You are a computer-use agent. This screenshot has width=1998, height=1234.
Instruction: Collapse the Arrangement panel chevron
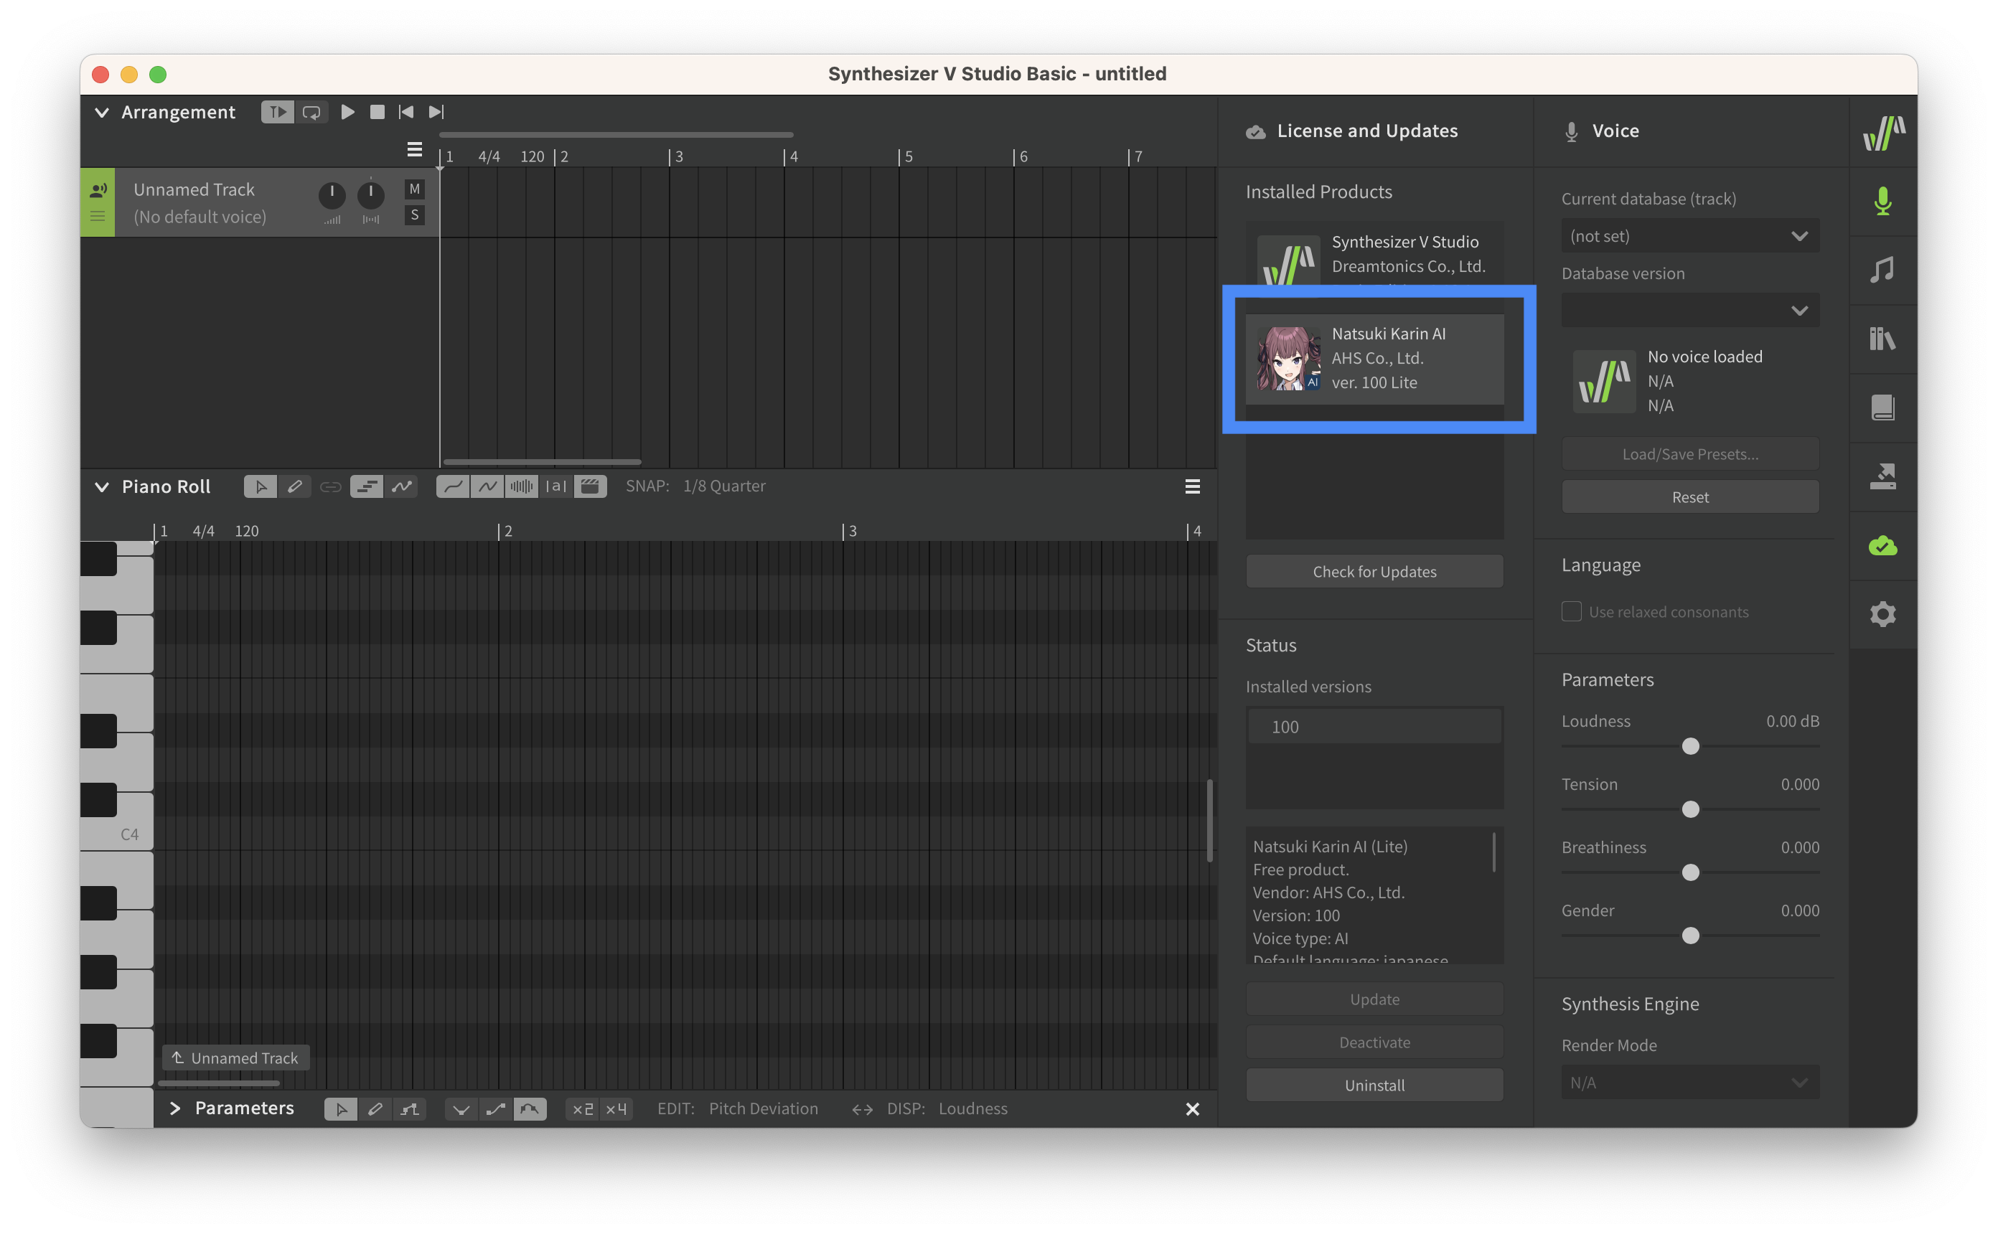101,112
